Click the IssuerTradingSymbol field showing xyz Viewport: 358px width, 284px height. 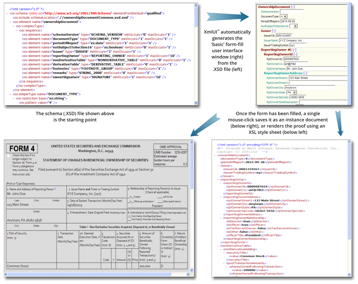[298, 45]
